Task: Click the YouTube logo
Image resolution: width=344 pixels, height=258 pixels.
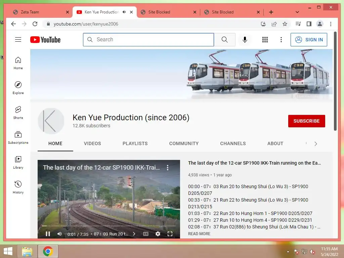Action: coord(45,40)
